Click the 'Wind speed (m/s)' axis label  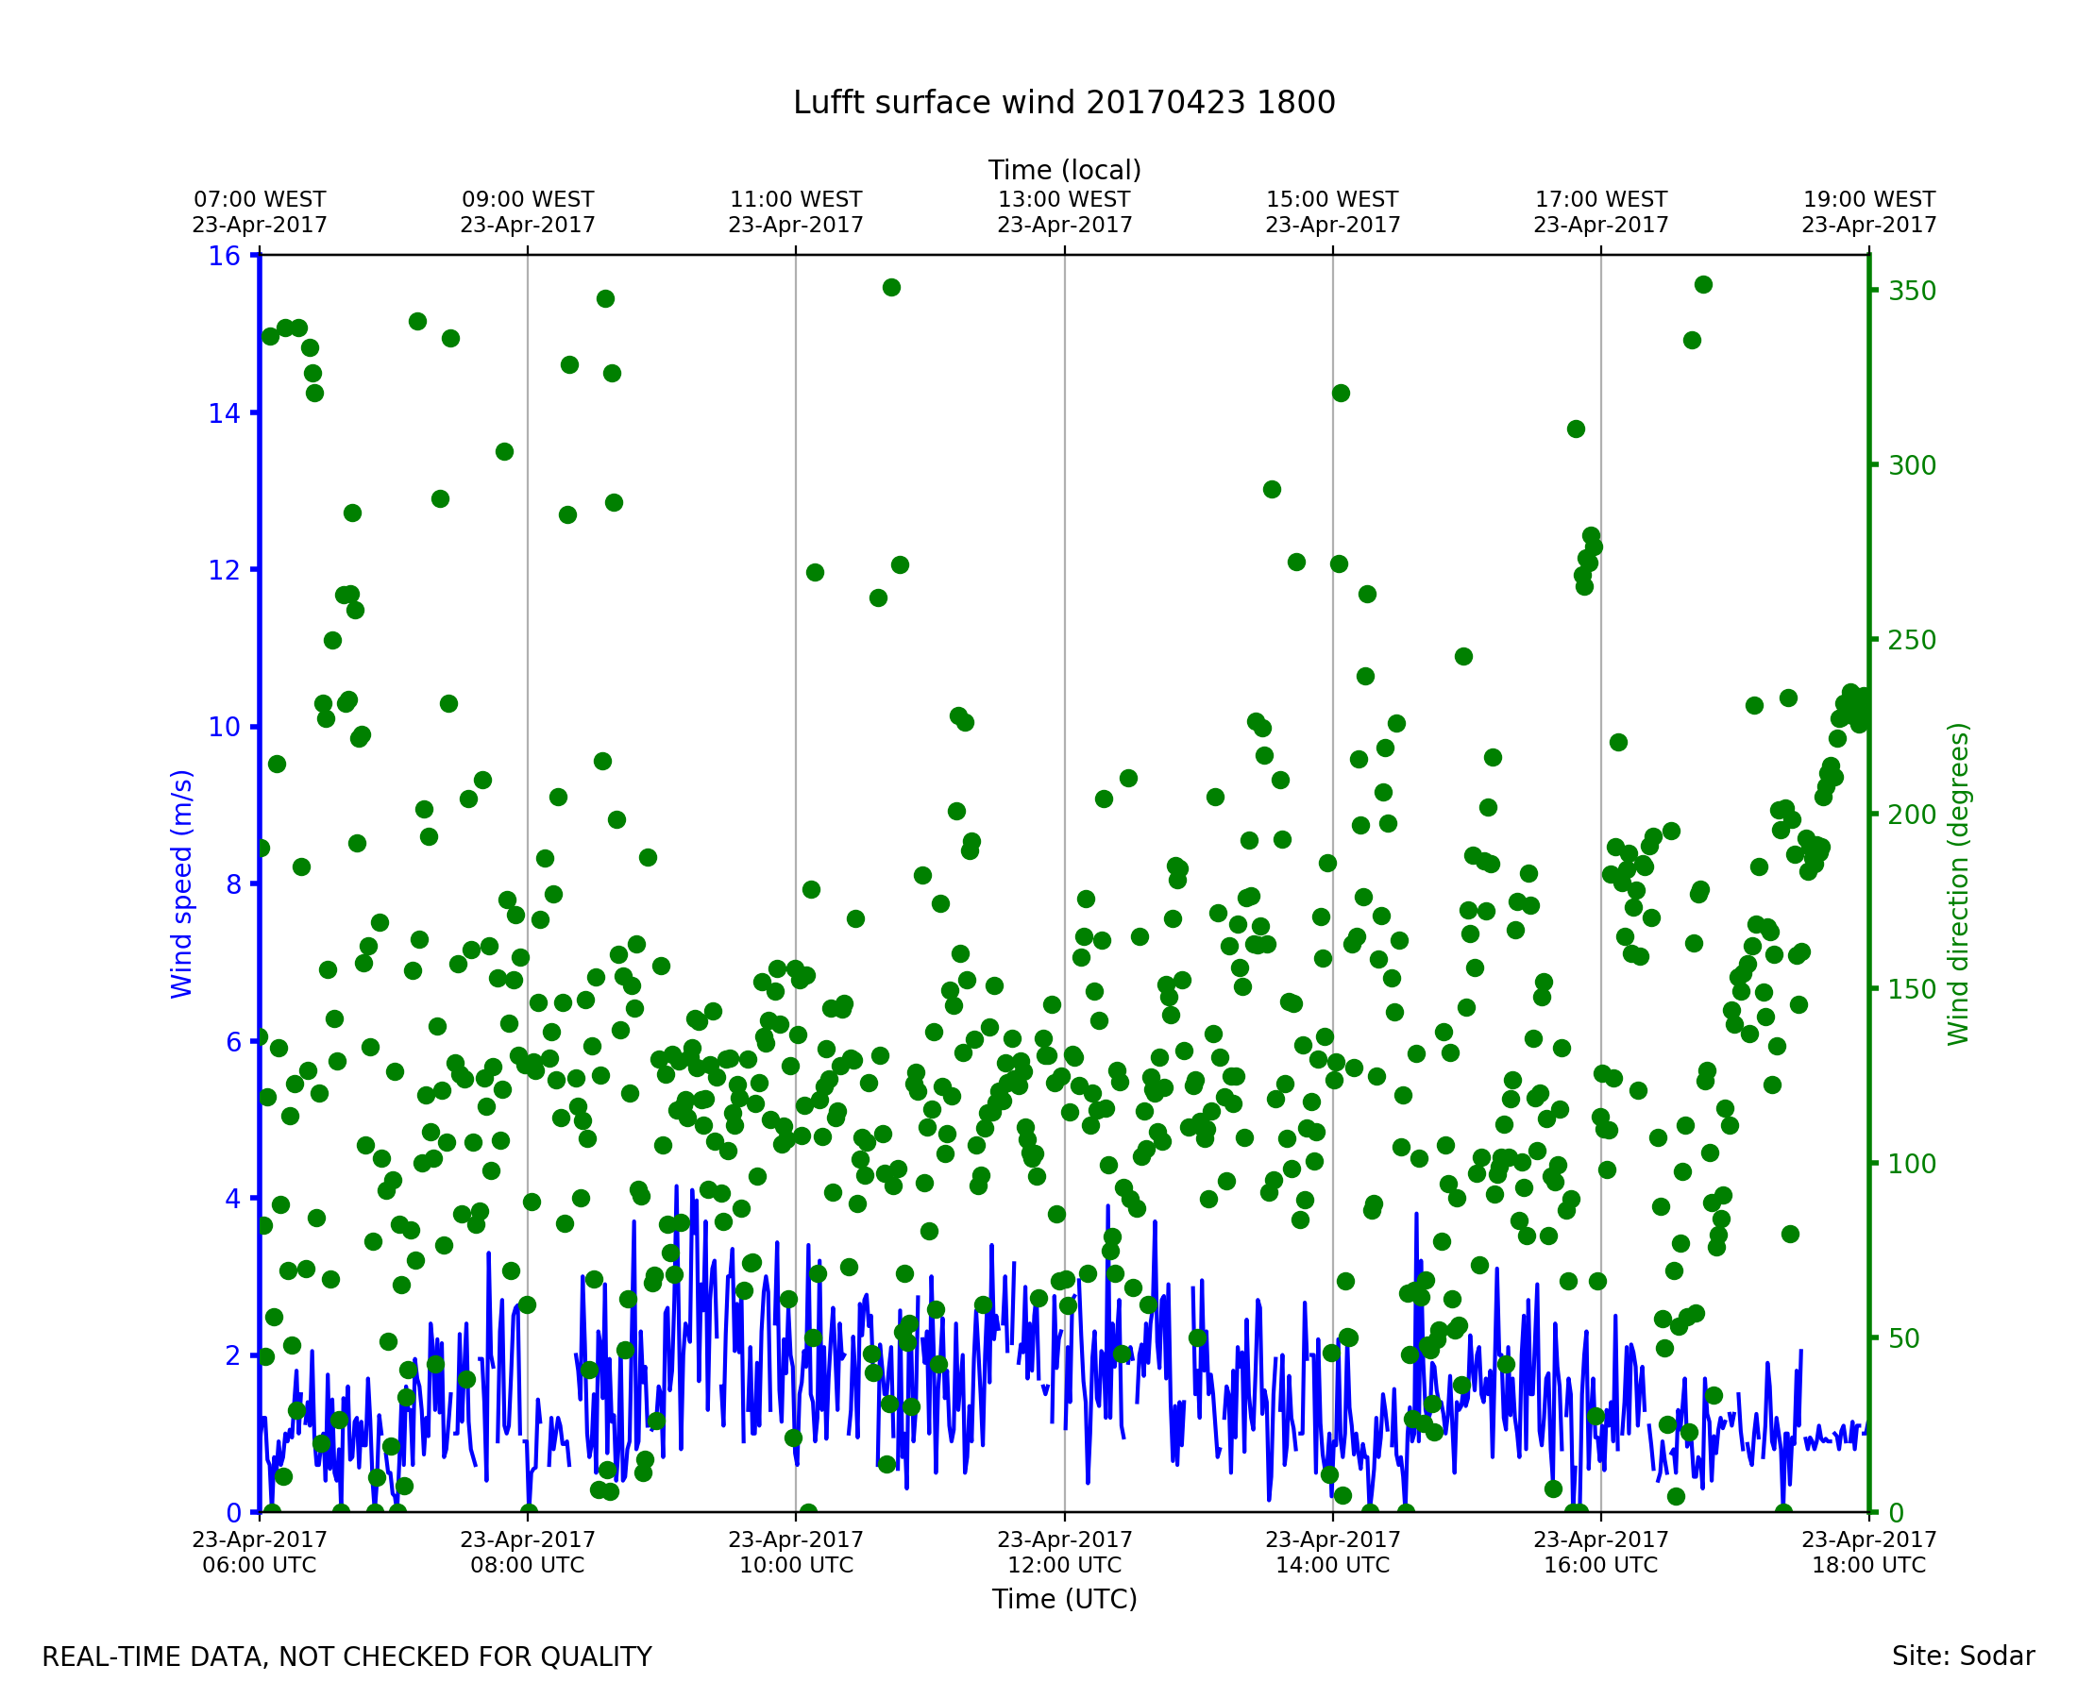pos(182,883)
